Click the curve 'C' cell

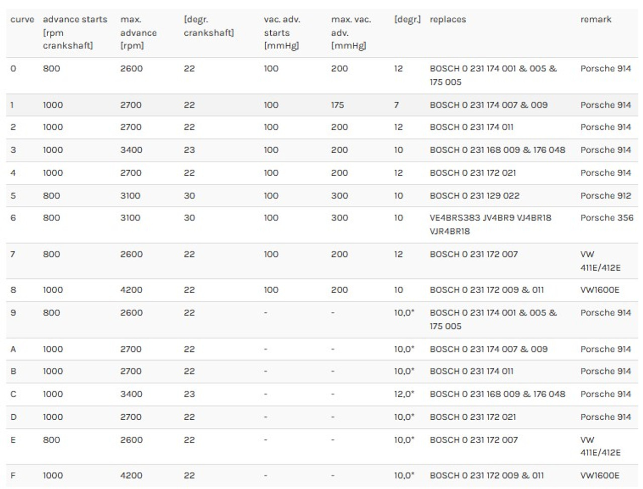click(x=13, y=394)
